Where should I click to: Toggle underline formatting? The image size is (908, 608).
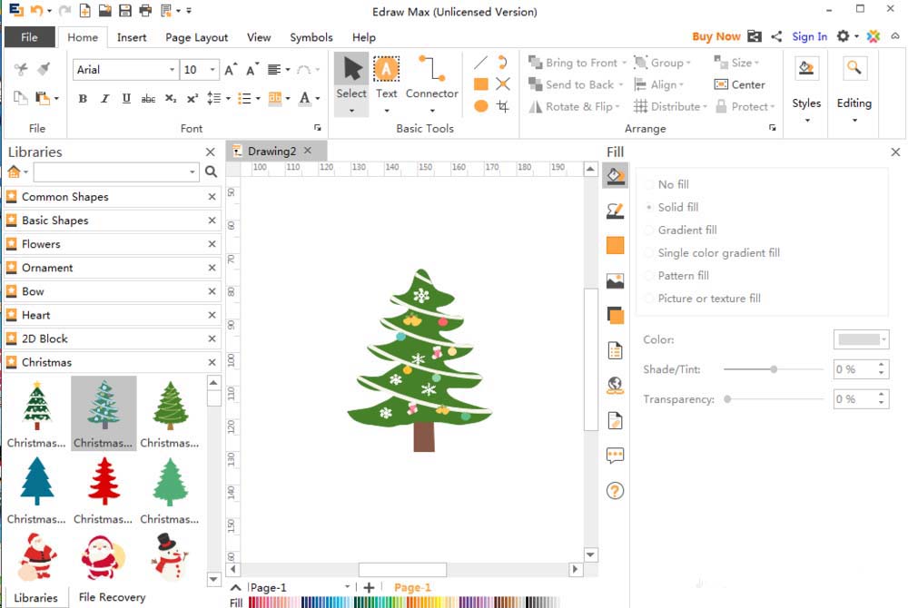pyautogui.click(x=126, y=98)
